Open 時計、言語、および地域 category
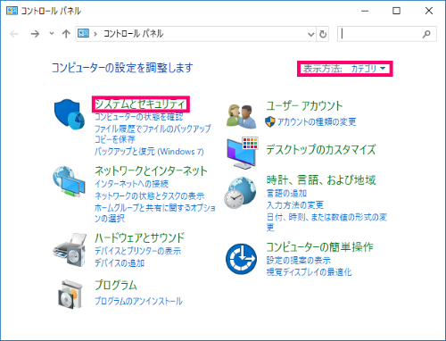The image size is (446, 341). click(x=321, y=180)
